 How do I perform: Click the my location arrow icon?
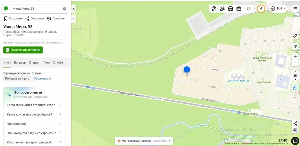(x=295, y=47)
